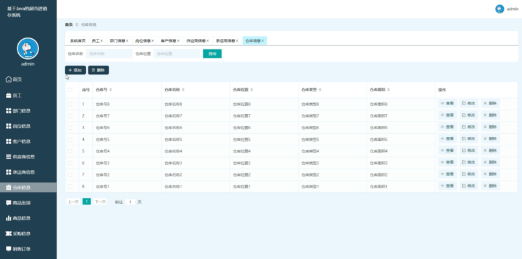
Task: Close the 承运商信息 tab with its X
Action: pyautogui.click(x=237, y=41)
